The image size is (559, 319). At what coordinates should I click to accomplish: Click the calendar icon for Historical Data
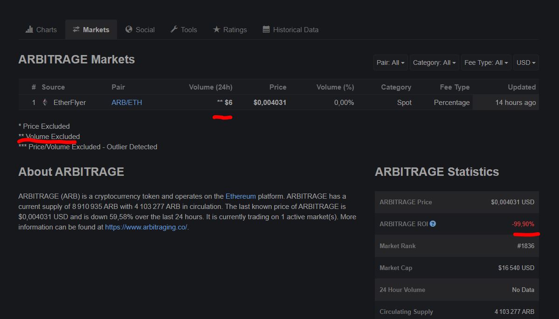[x=266, y=29]
